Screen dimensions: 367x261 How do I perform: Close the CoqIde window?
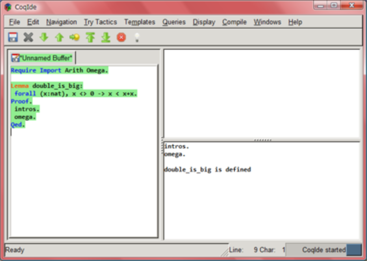pos(352,6)
